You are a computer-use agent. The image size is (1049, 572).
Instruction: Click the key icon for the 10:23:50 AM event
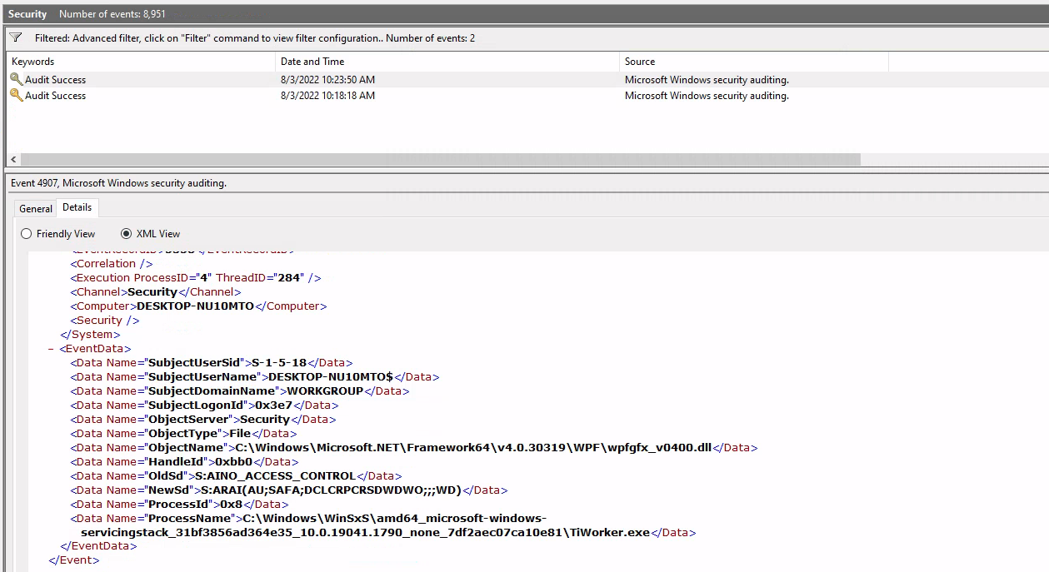coord(16,79)
